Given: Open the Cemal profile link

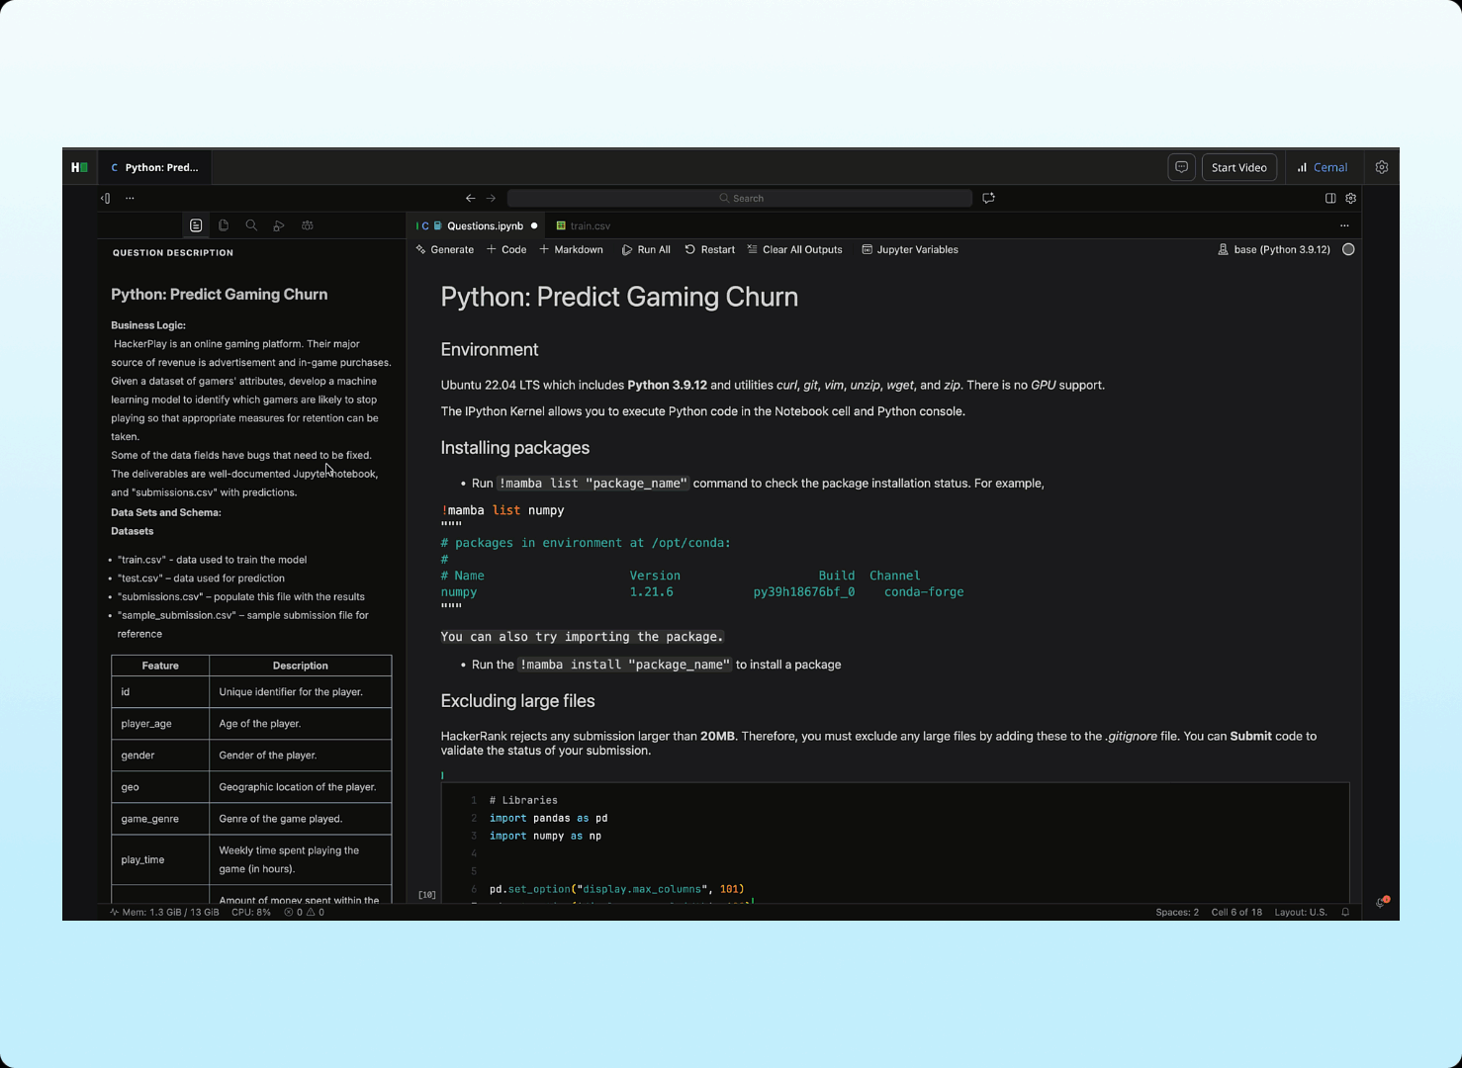Looking at the screenshot, I should pyautogui.click(x=1322, y=167).
